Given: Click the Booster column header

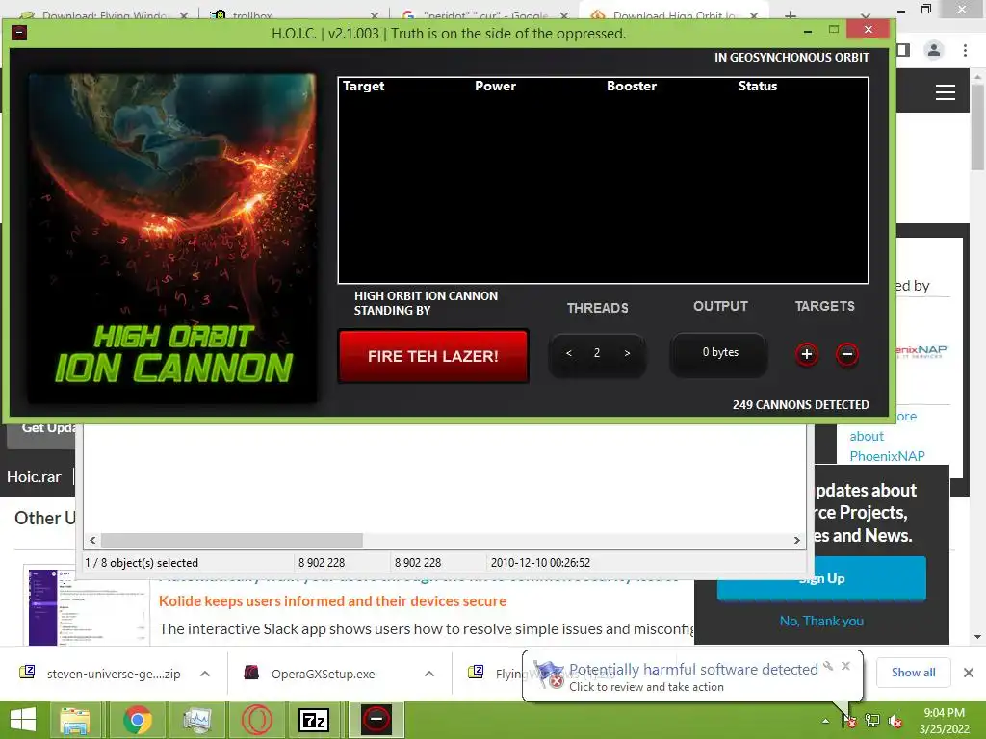Looking at the screenshot, I should tap(632, 86).
